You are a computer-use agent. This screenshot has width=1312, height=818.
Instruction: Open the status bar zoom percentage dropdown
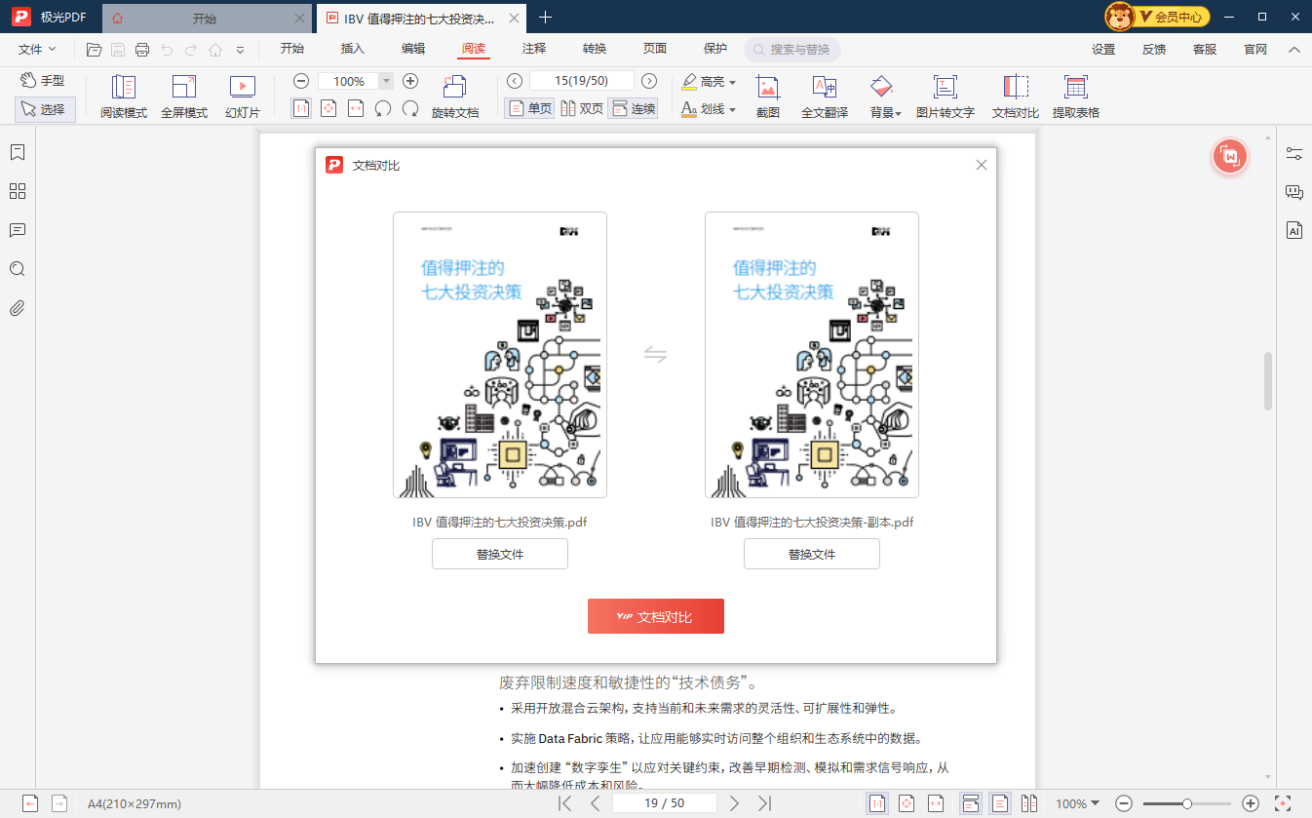tap(1082, 802)
